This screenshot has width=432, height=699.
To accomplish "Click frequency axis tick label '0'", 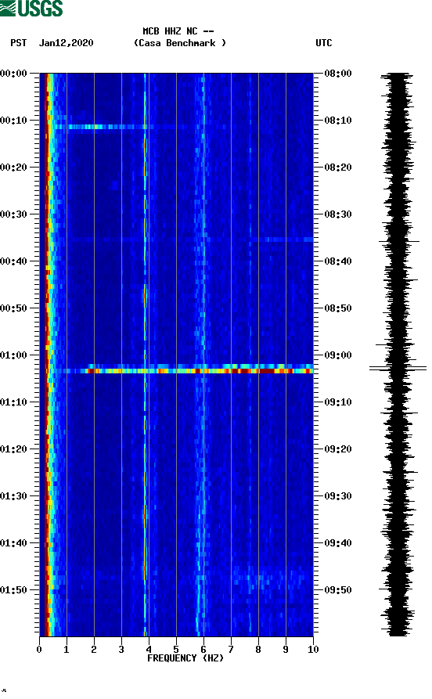I will [x=39, y=650].
